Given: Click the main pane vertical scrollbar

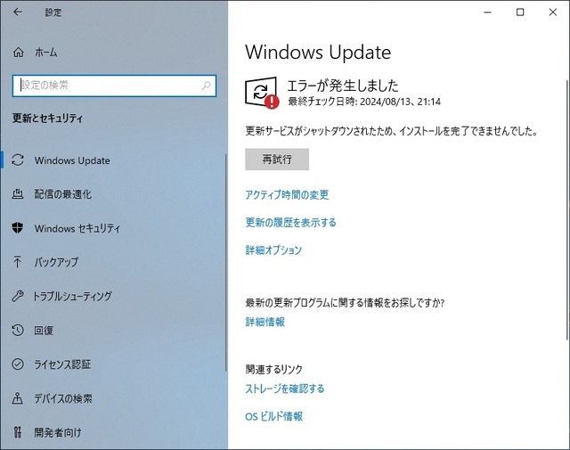Looking at the screenshot, I should click(x=567, y=210).
